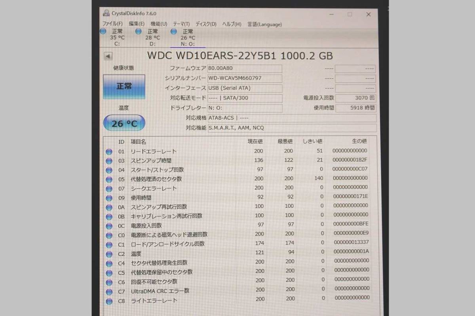Screen dimensions: 475x316
Task: Click the 項目名 column header
Action: point(138,141)
